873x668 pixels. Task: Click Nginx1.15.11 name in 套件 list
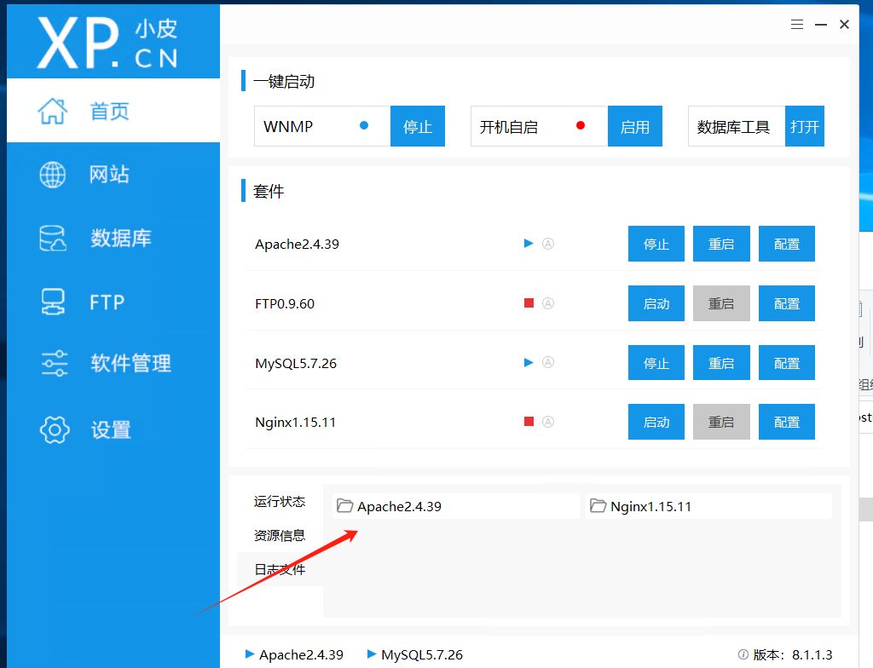point(295,423)
